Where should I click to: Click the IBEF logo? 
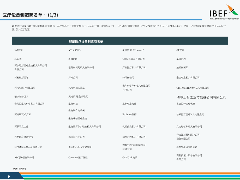[x=224, y=12]
